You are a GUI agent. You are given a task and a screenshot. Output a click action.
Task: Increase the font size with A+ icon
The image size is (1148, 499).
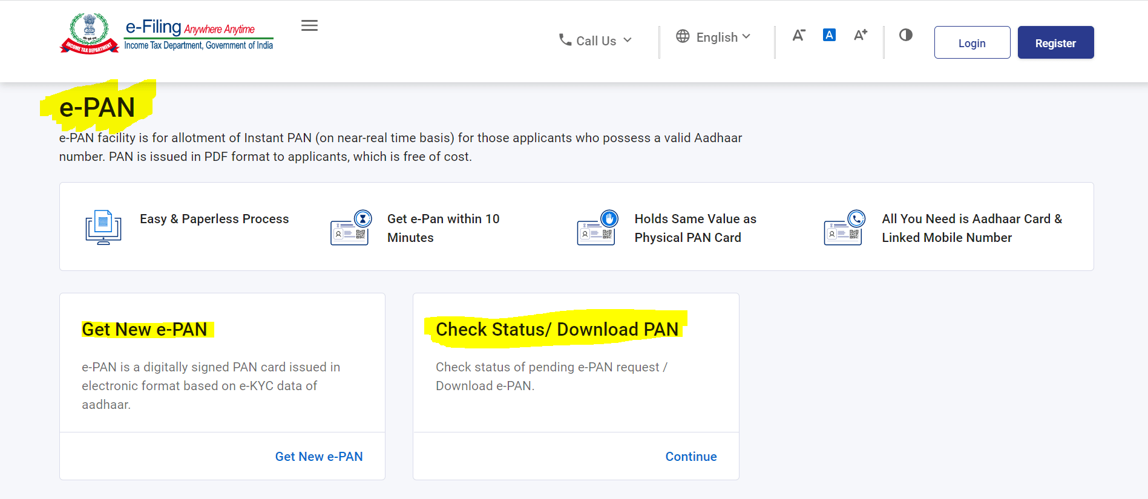(x=860, y=35)
